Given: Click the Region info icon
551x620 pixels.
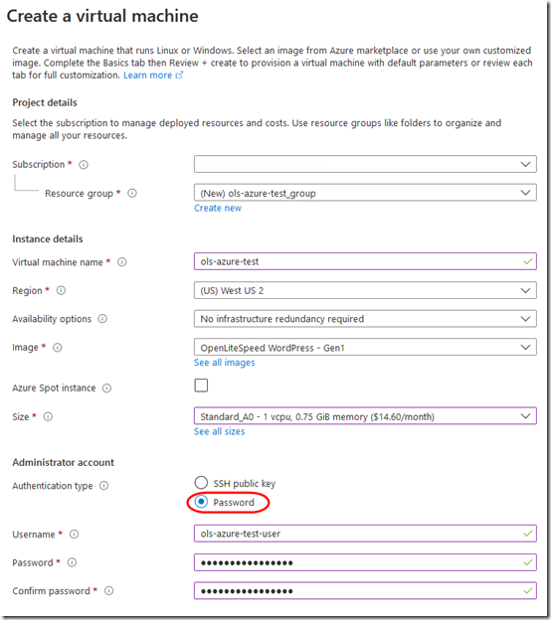Looking at the screenshot, I should tap(61, 290).
